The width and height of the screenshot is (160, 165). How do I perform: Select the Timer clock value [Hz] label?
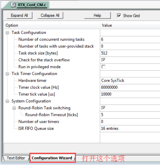pos(39,87)
